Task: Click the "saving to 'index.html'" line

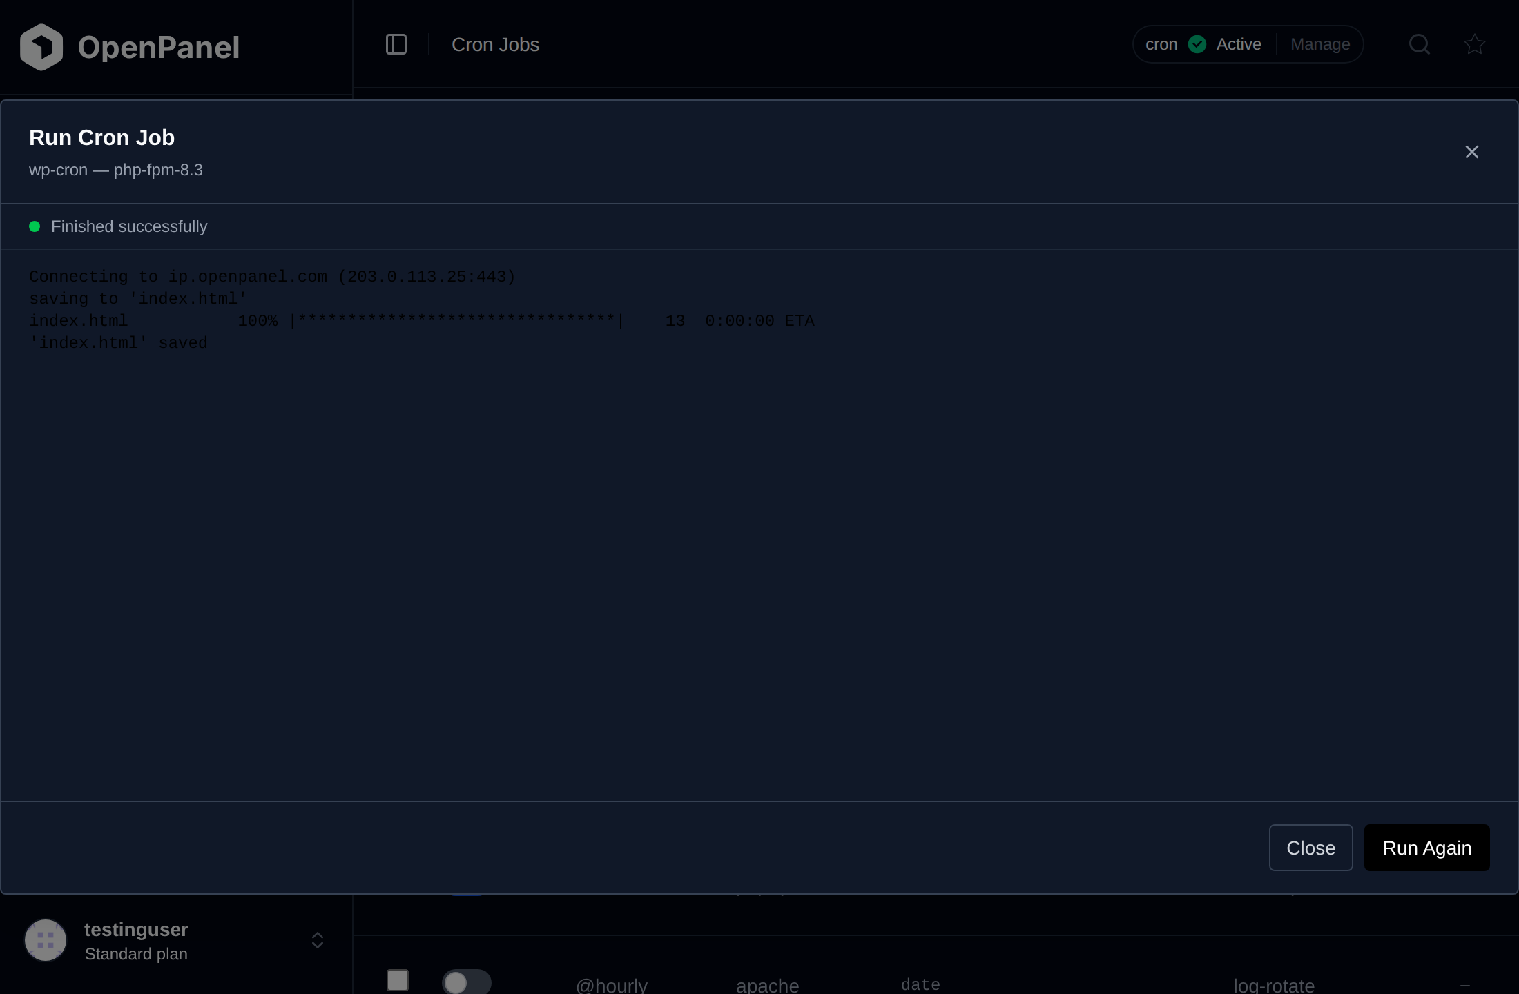Action: click(138, 299)
